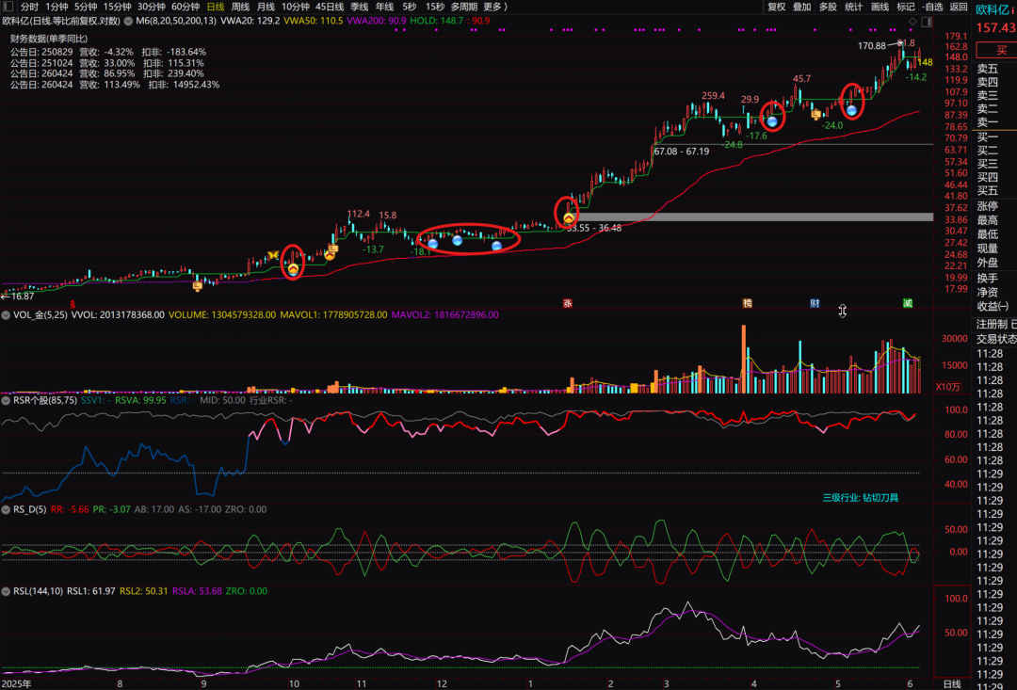
Task: Click the yellow signal icon below 24.0 label
Action: [x=815, y=115]
